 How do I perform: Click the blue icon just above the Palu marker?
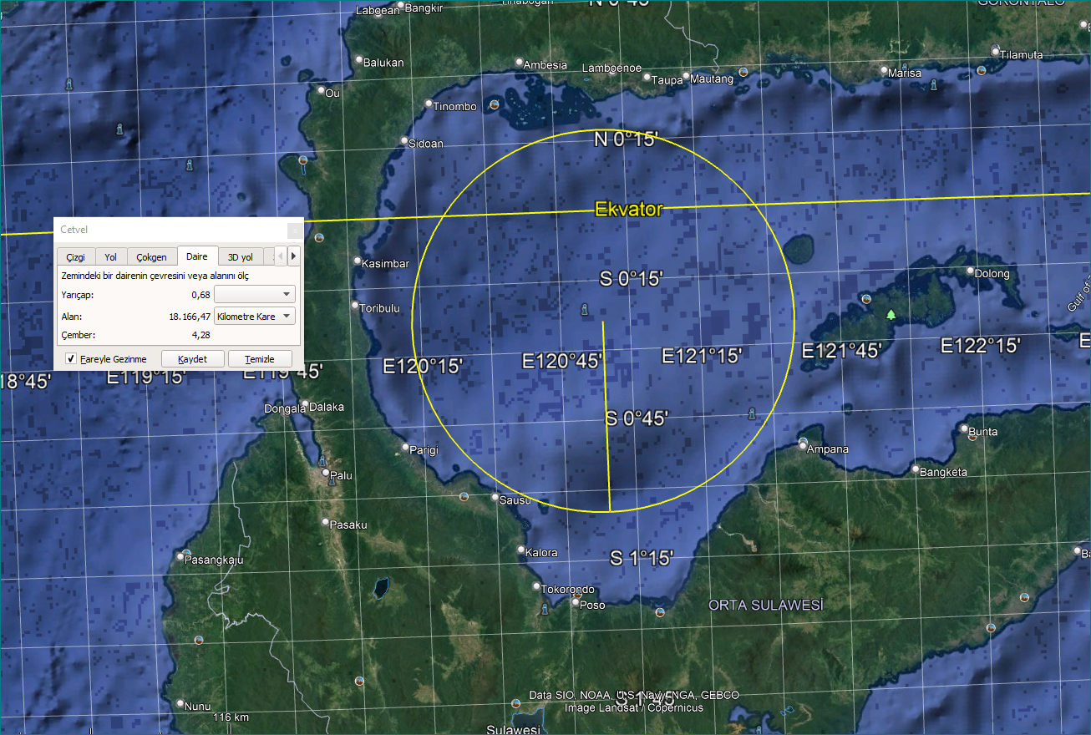click(x=322, y=461)
